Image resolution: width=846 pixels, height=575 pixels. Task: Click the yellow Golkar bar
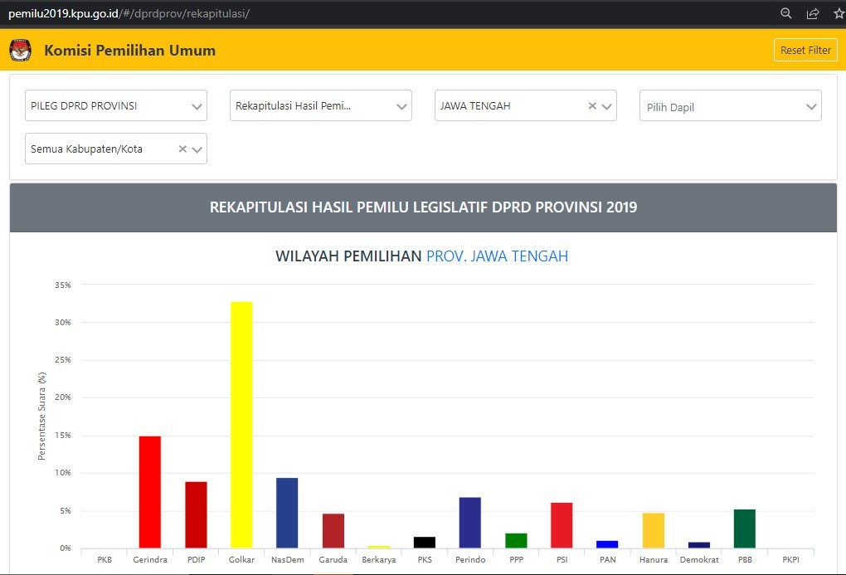[x=241, y=424]
